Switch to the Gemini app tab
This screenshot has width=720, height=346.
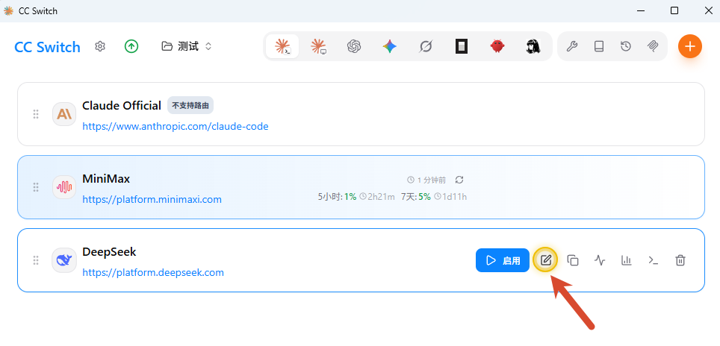pos(389,46)
